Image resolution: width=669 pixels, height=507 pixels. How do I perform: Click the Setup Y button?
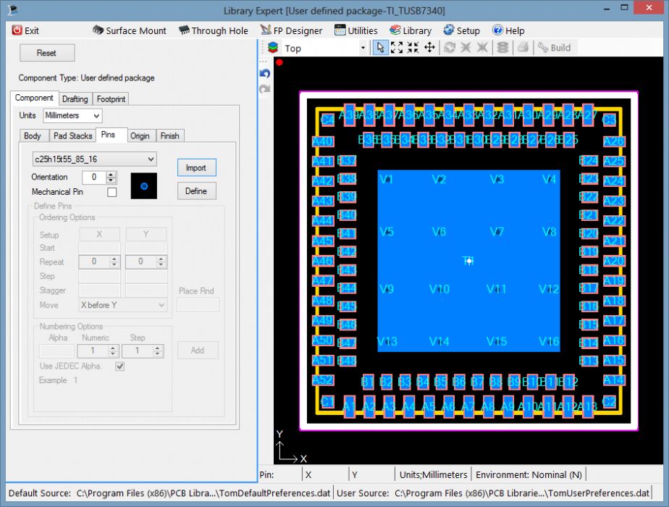coord(146,234)
